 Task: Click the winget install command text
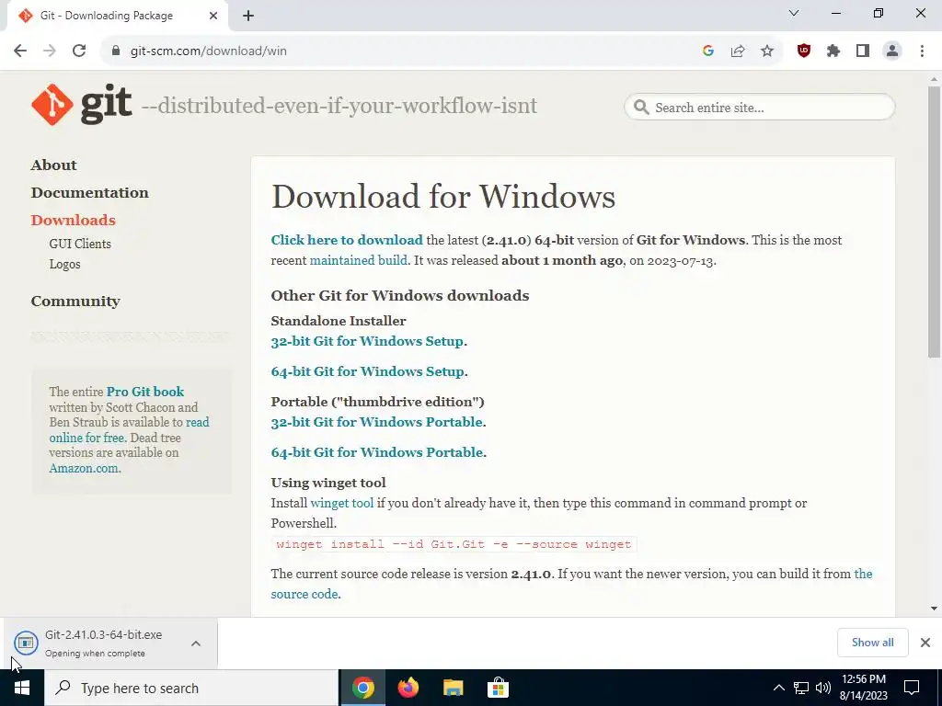pos(454,544)
